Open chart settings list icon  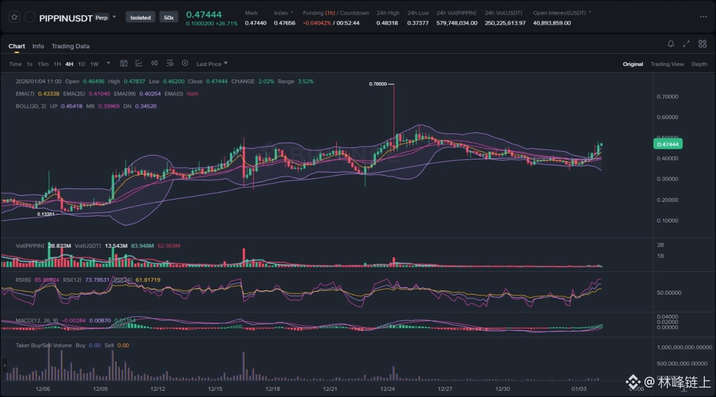[169, 63]
